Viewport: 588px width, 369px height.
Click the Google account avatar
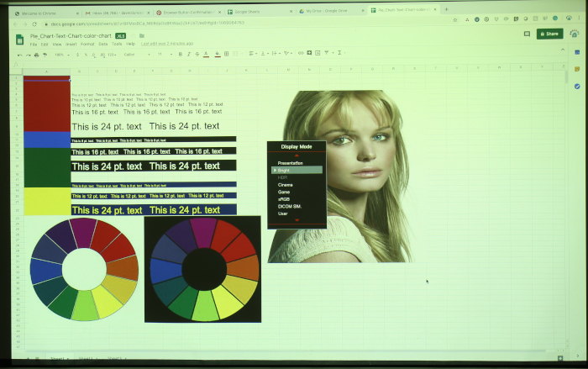click(574, 34)
